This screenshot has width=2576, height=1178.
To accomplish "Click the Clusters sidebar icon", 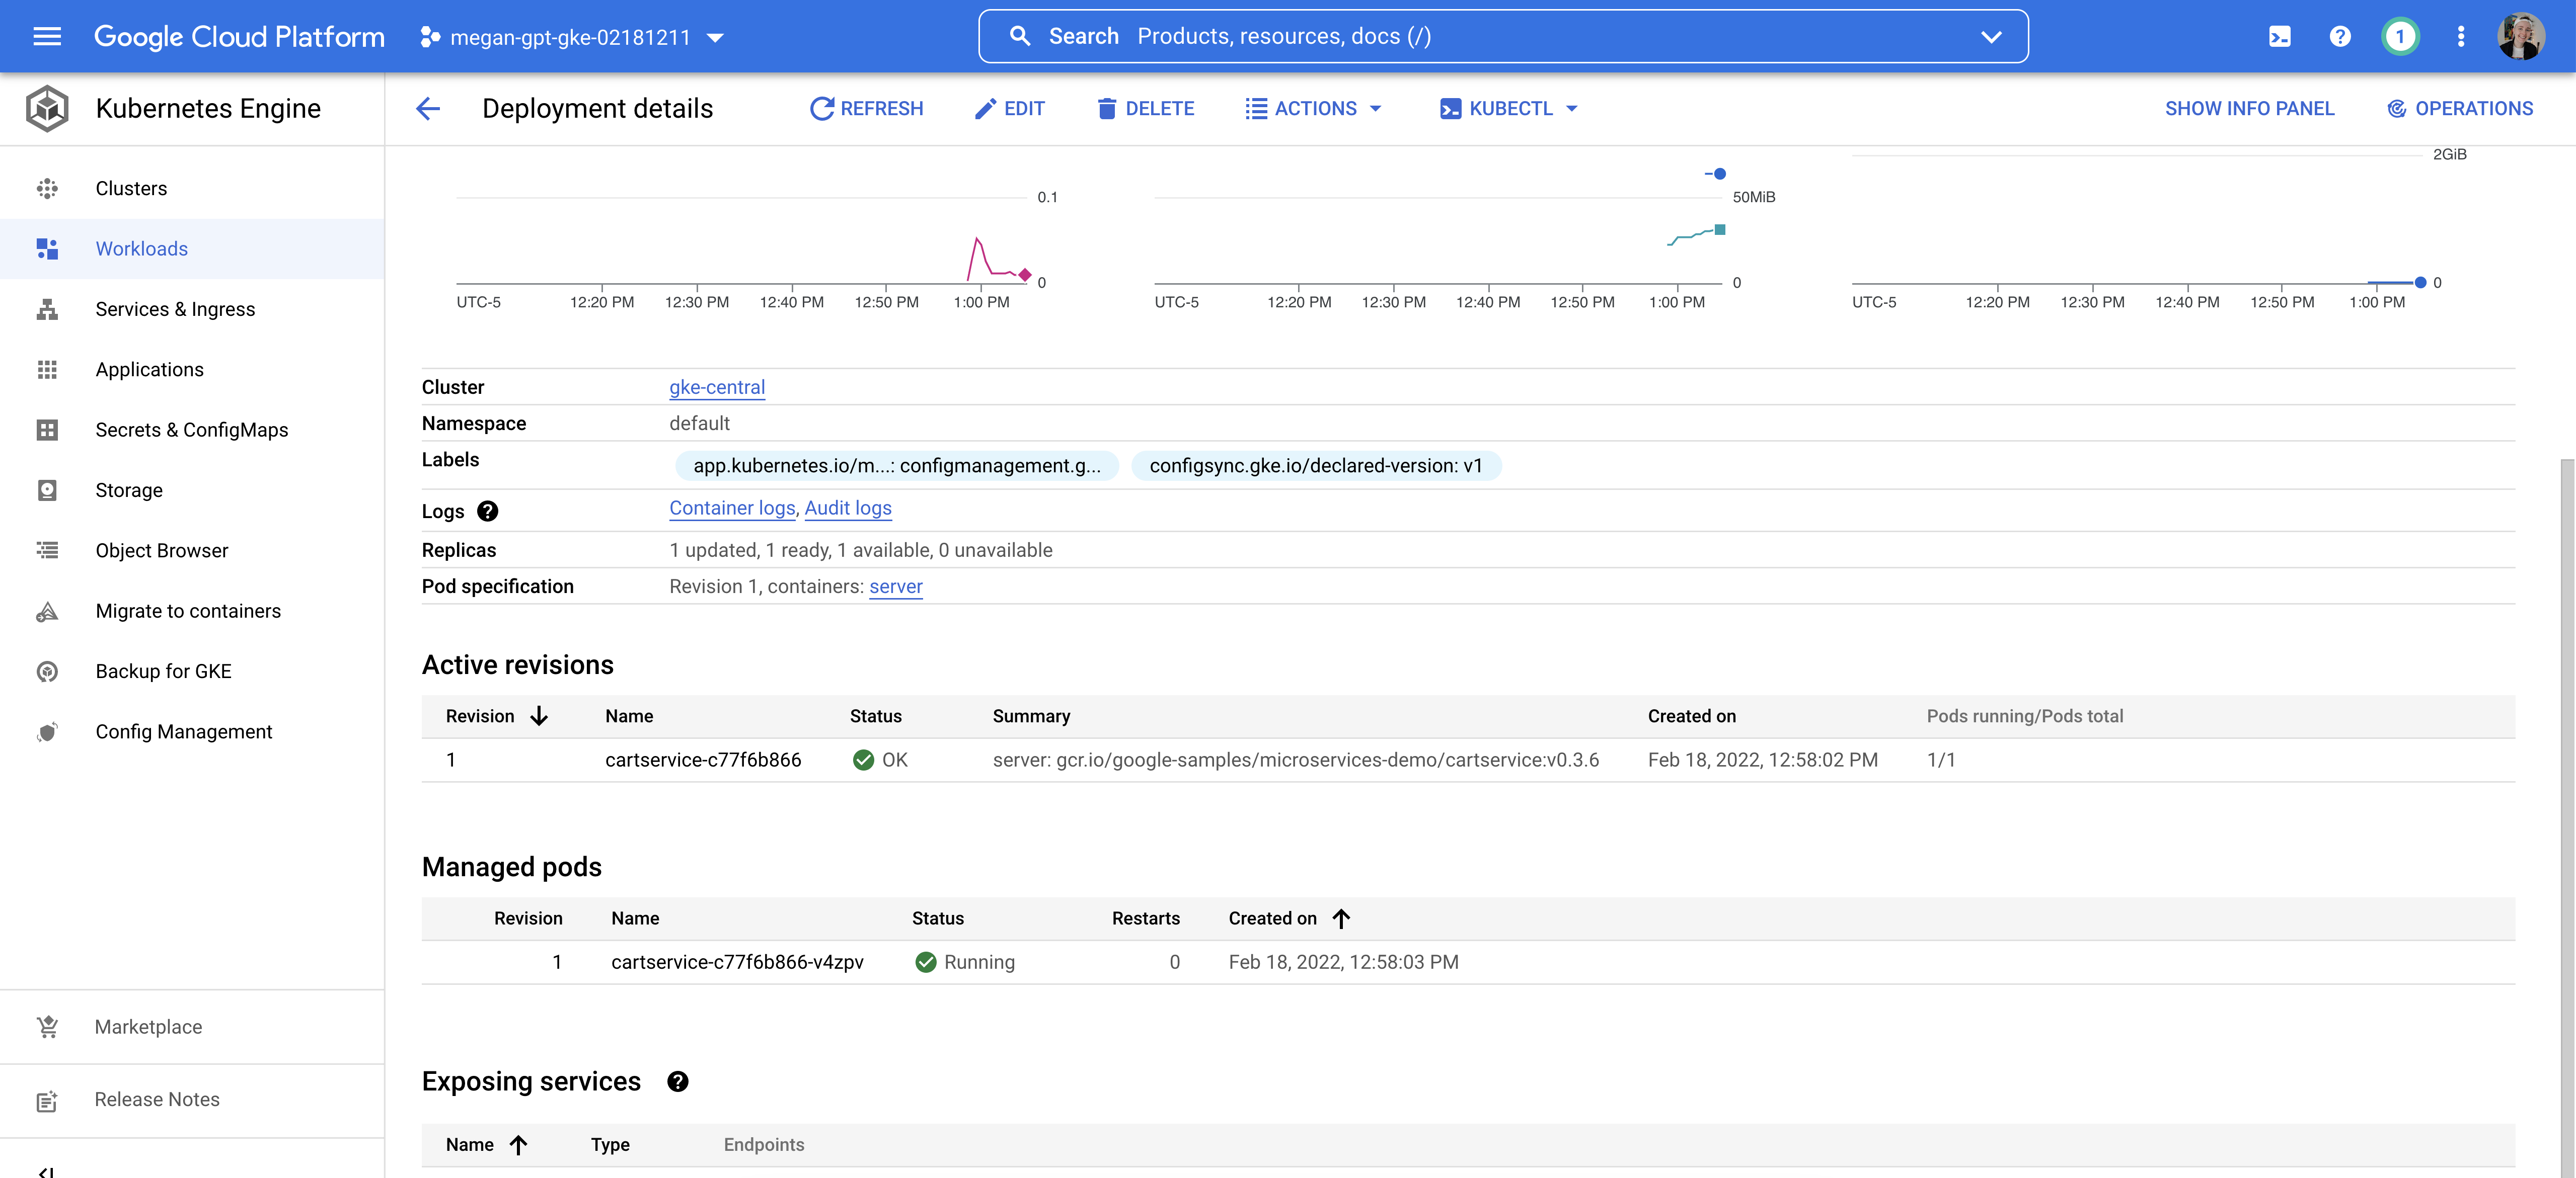I will click(x=47, y=188).
